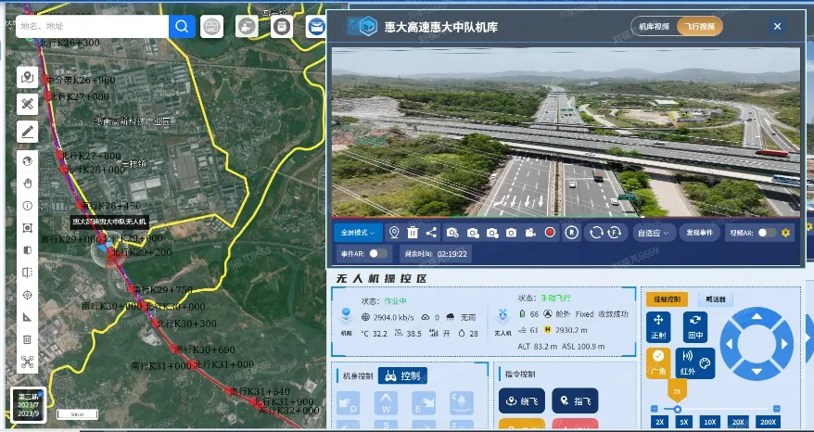Click the zoom slider handle

click(677, 408)
